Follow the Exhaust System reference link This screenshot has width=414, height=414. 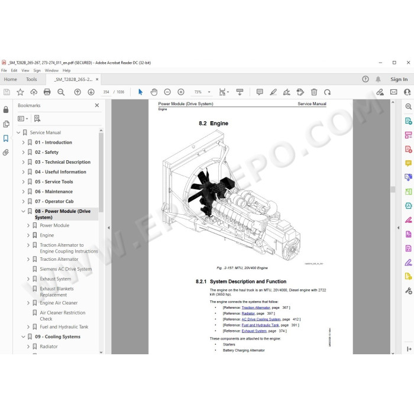(x=254, y=331)
